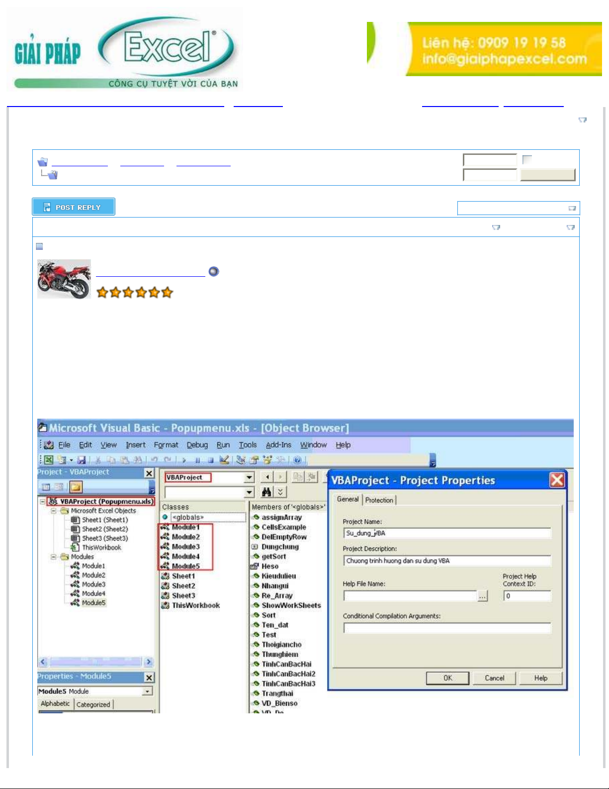Click Toggle Folders icon in Project pane
609x789 pixels.
(x=76, y=487)
